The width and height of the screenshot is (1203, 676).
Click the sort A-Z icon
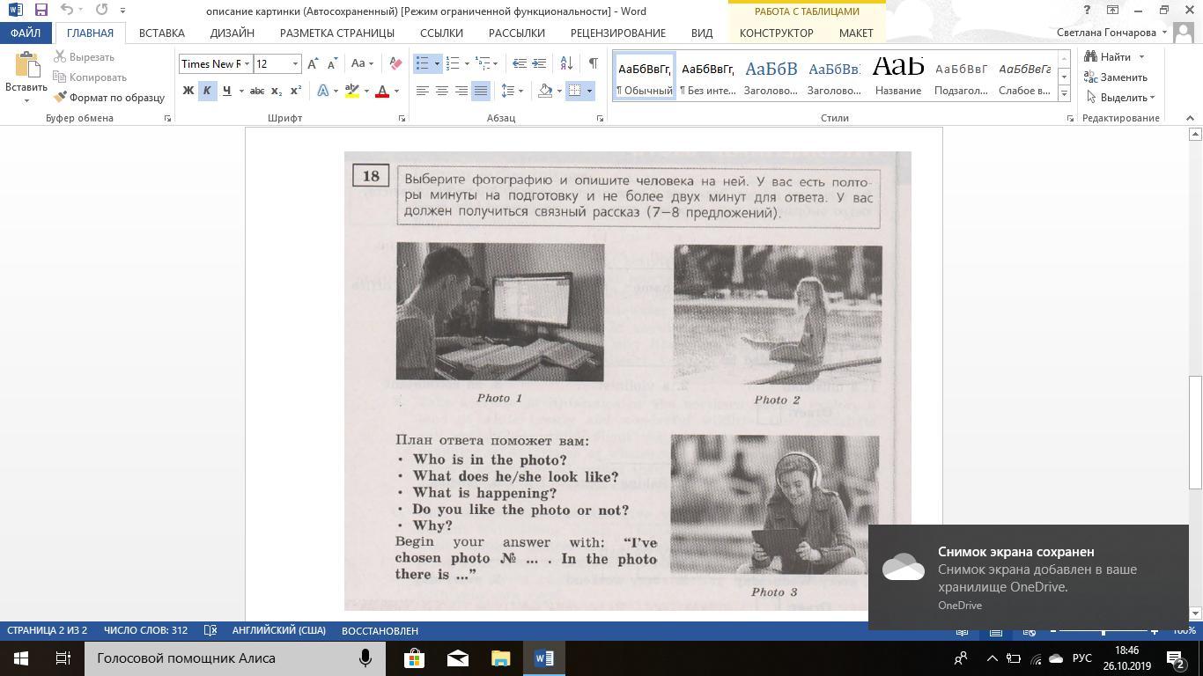[x=566, y=63]
